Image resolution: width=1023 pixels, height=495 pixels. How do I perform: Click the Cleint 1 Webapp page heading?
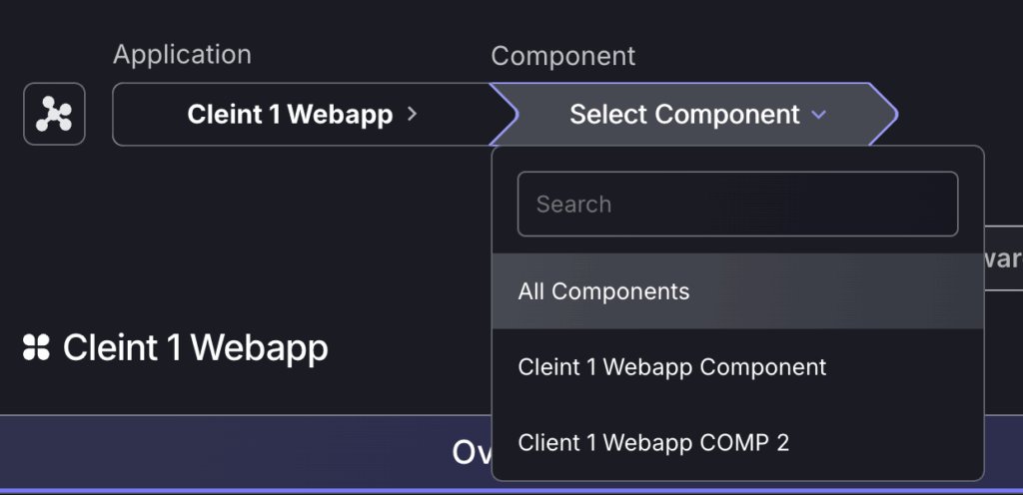(x=195, y=348)
